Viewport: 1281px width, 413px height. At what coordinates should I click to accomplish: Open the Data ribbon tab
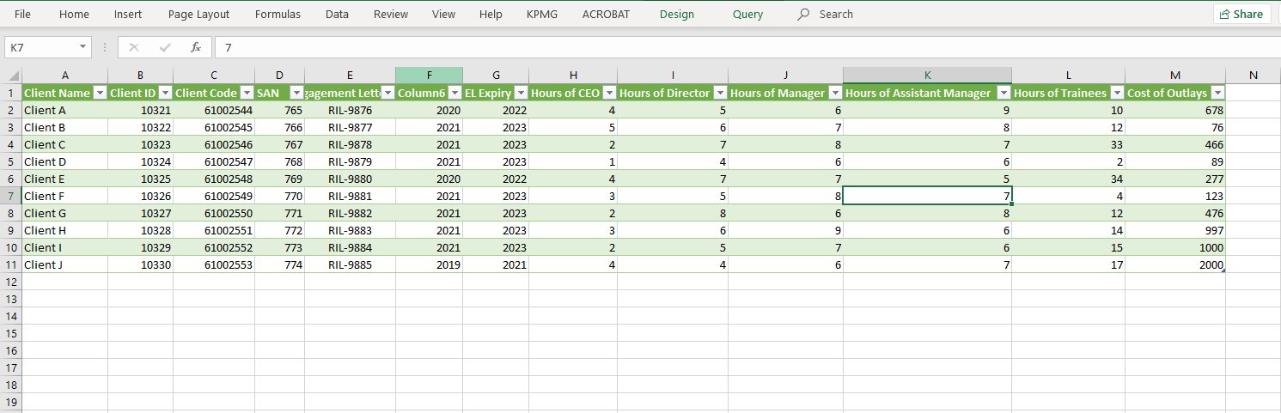337,14
